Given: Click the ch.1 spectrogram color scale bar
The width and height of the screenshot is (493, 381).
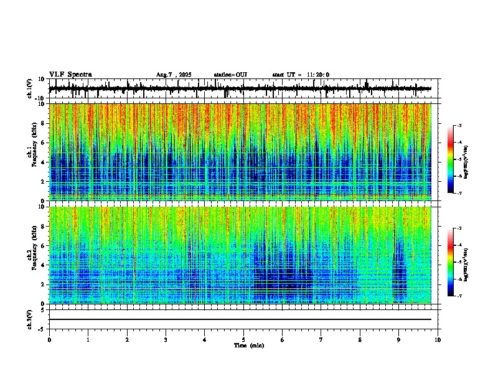Looking at the screenshot, I should point(451,159).
